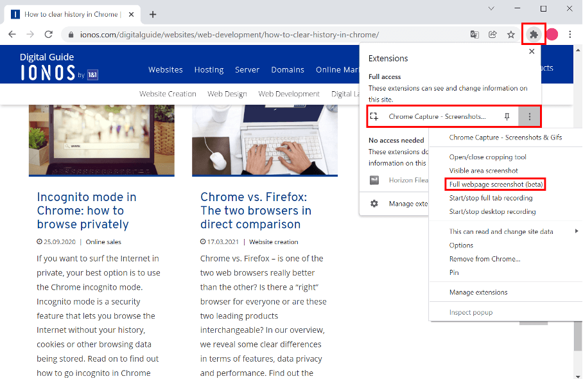Open 'Web Development' subnavigation link
This screenshot has height=379, width=583.
[x=289, y=94]
